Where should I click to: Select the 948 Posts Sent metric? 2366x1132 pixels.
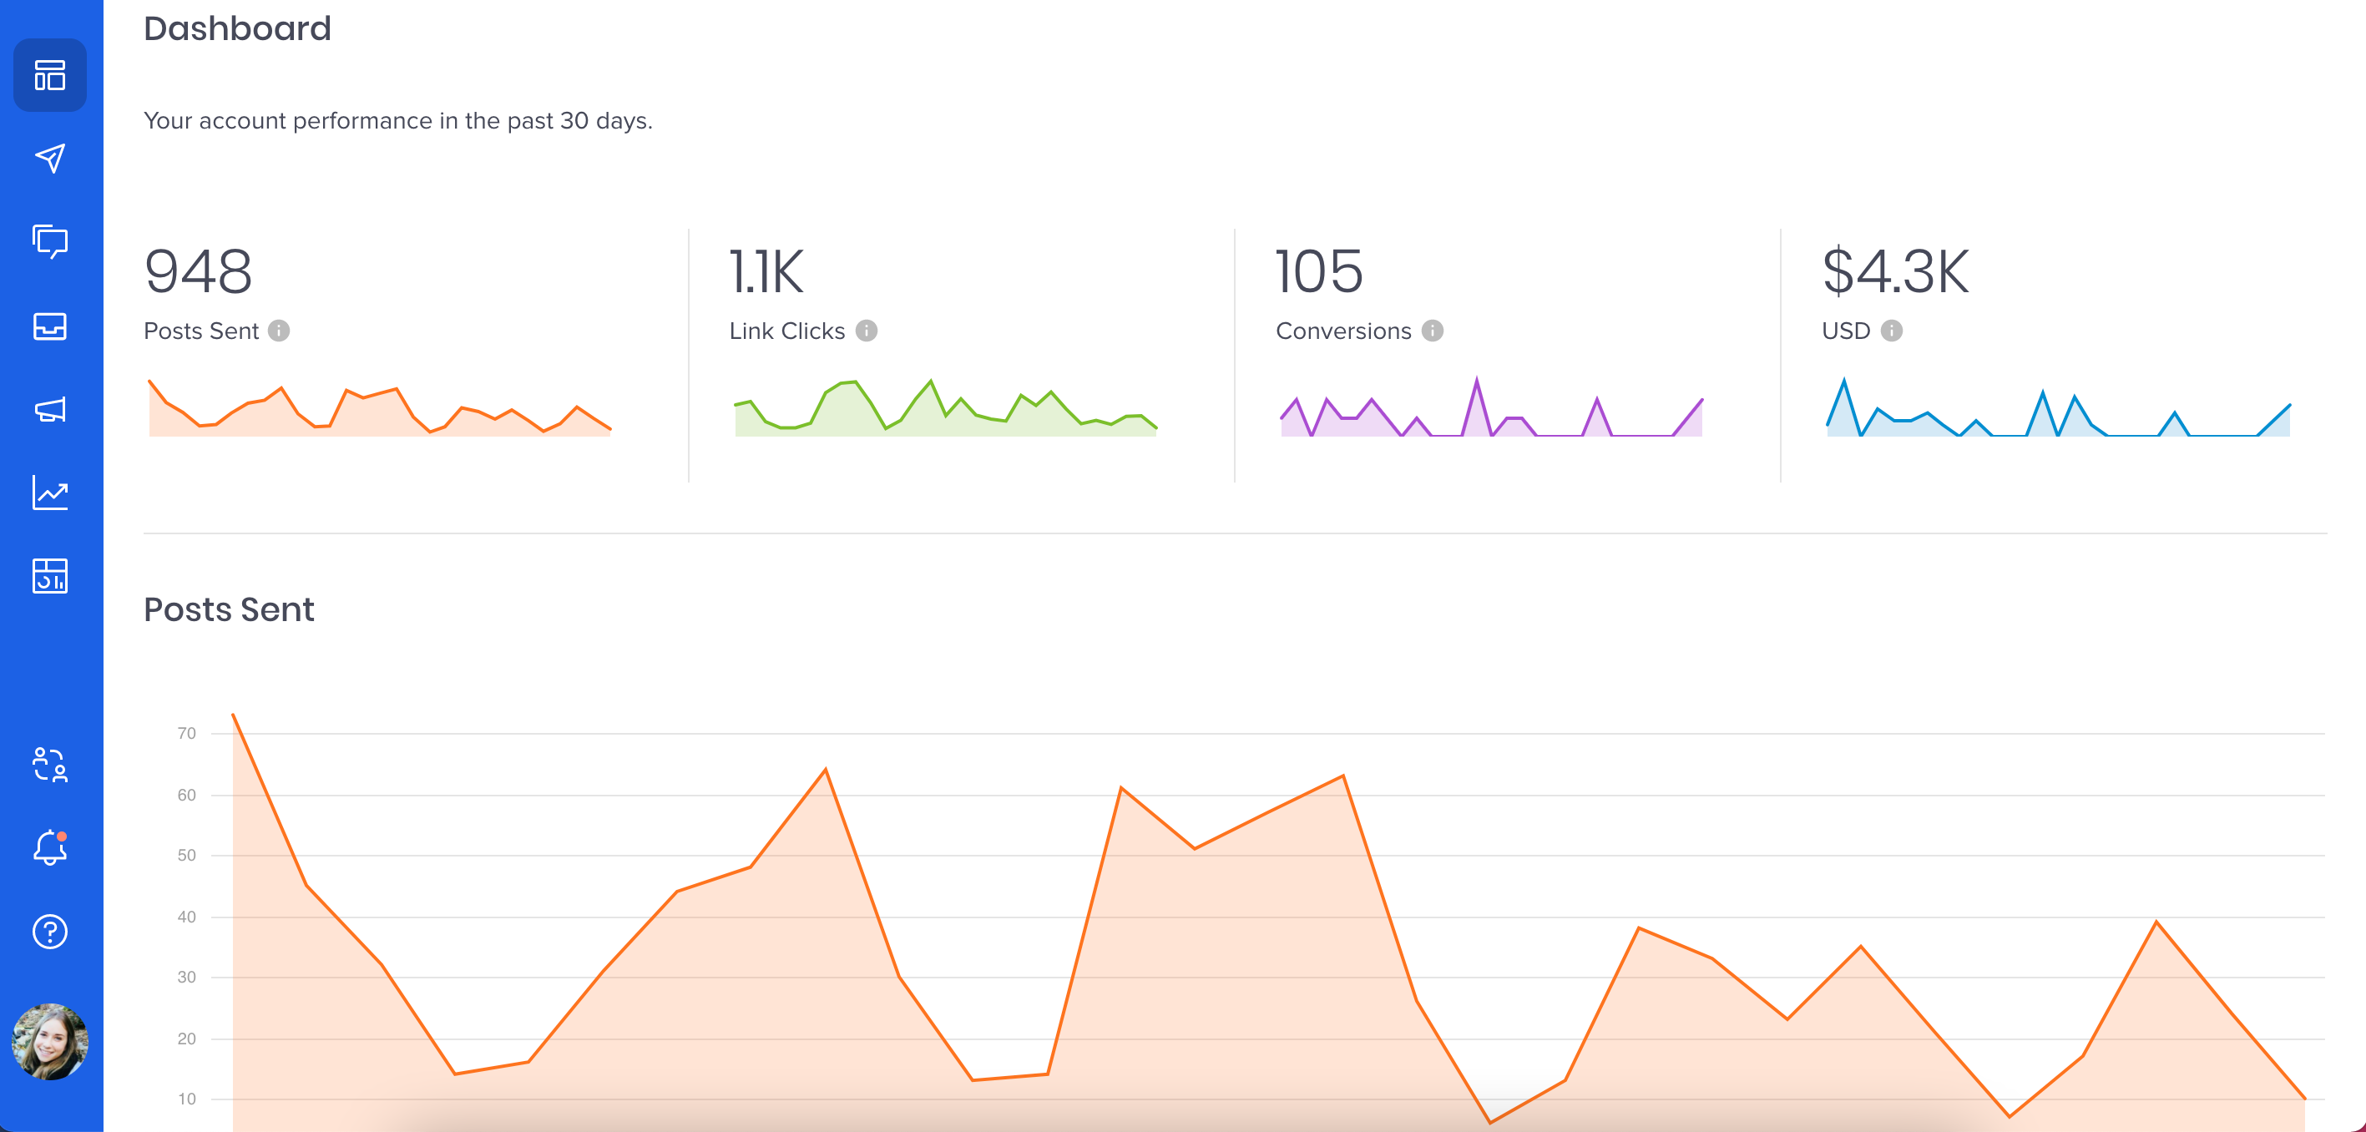(198, 272)
